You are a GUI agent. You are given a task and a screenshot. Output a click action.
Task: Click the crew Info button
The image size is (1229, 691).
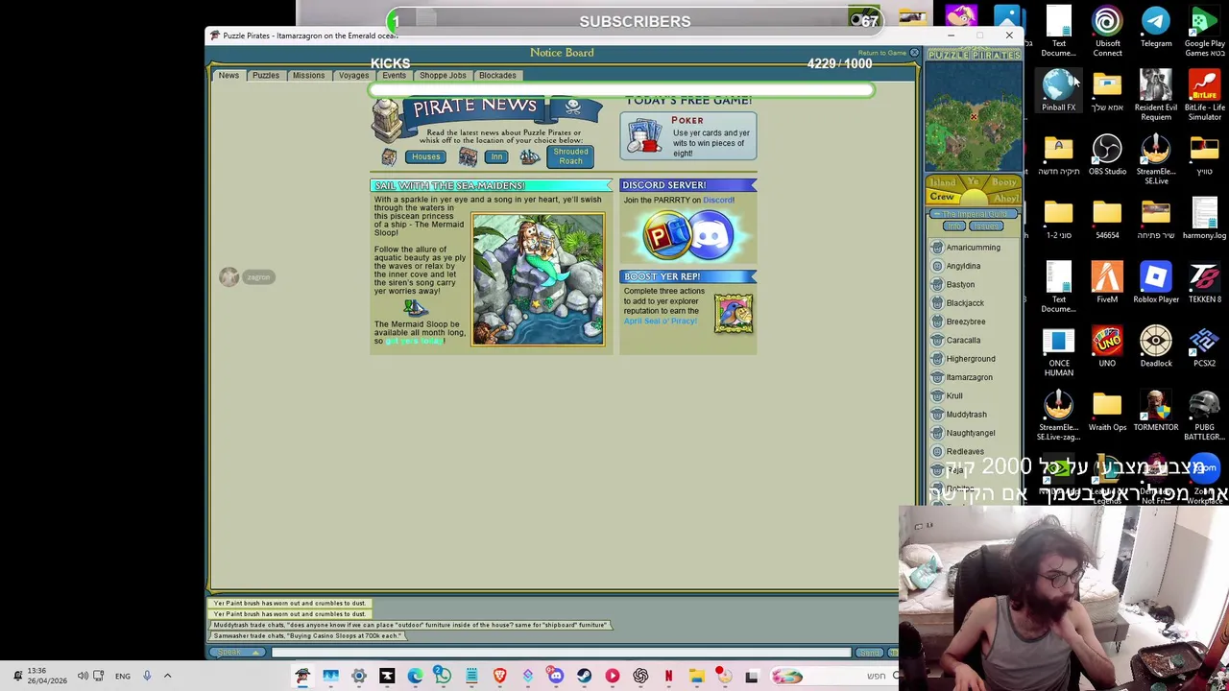(x=953, y=226)
